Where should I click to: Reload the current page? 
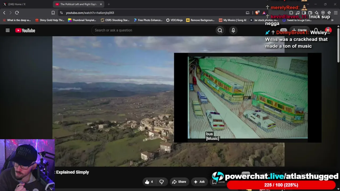17,13
